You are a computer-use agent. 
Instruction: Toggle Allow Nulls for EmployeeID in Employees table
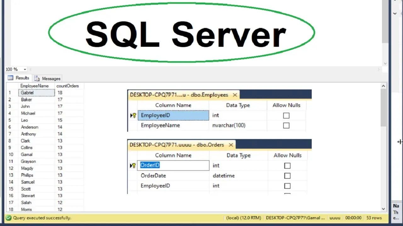[x=286, y=116]
